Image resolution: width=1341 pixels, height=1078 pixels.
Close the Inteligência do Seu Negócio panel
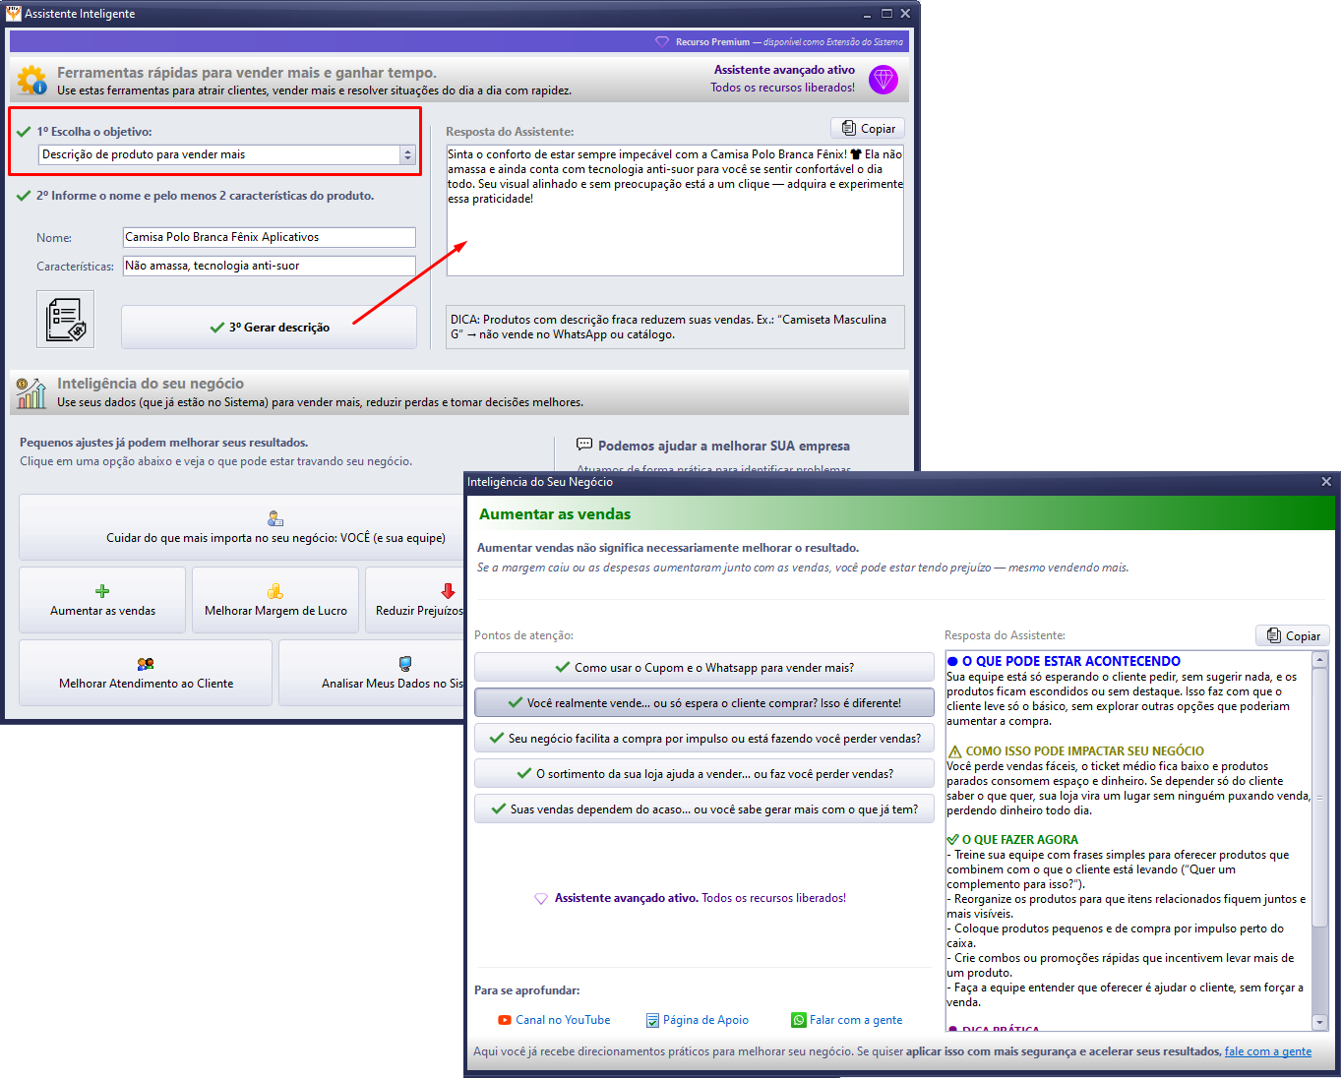point(1325,482)
